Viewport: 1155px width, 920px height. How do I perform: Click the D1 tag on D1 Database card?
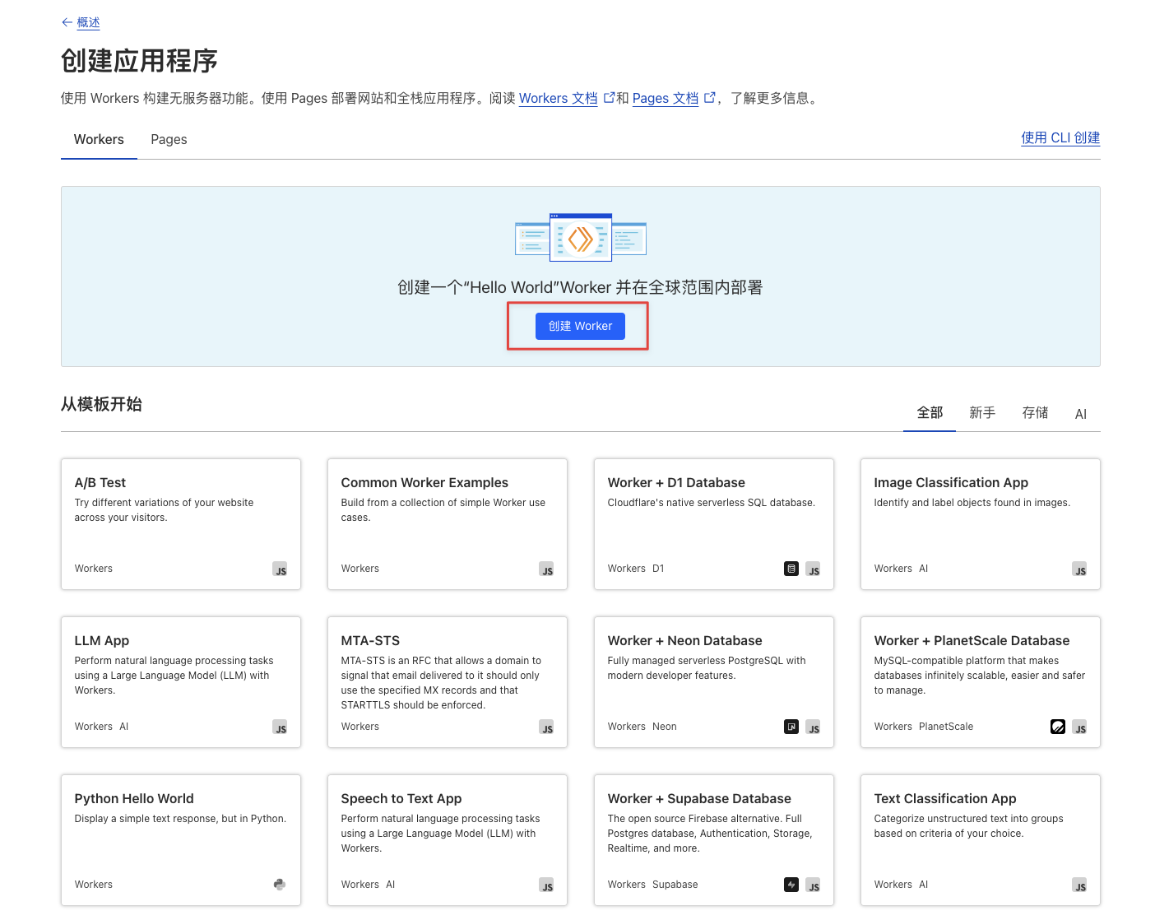pyautogui.click(x=658, y=569)
